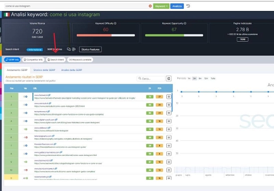Open the green Keyword dropdown

(161, 6)
